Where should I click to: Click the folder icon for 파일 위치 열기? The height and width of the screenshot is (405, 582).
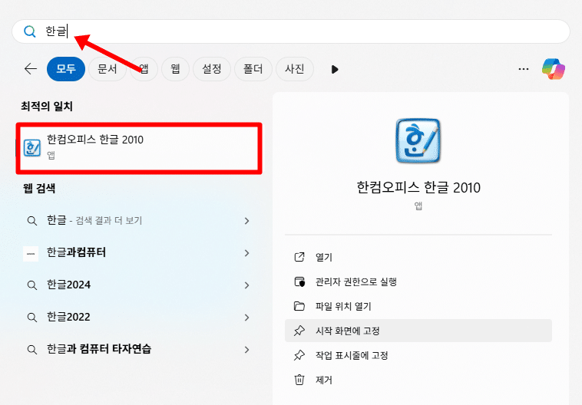point(299,306)
